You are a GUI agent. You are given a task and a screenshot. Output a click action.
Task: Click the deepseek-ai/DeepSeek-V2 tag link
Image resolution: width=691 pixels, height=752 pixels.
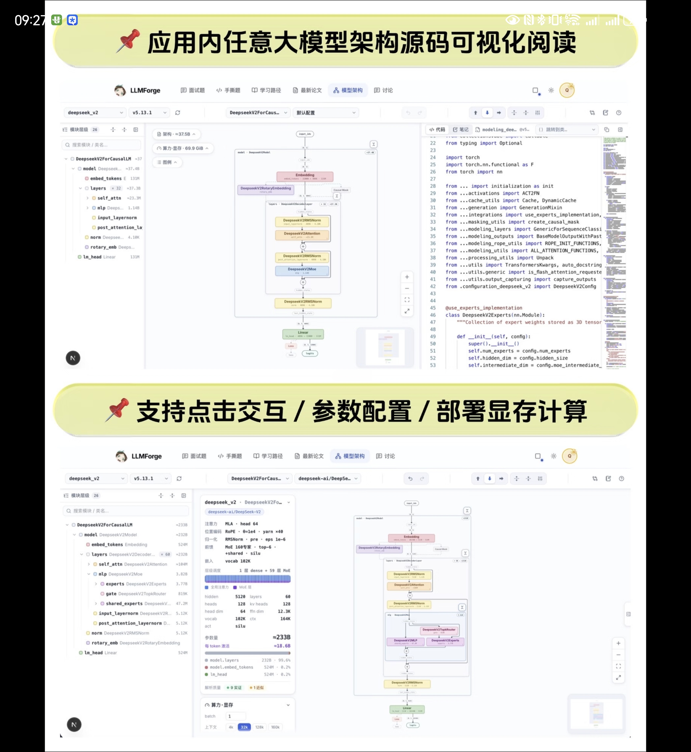(x=234, y=512)
